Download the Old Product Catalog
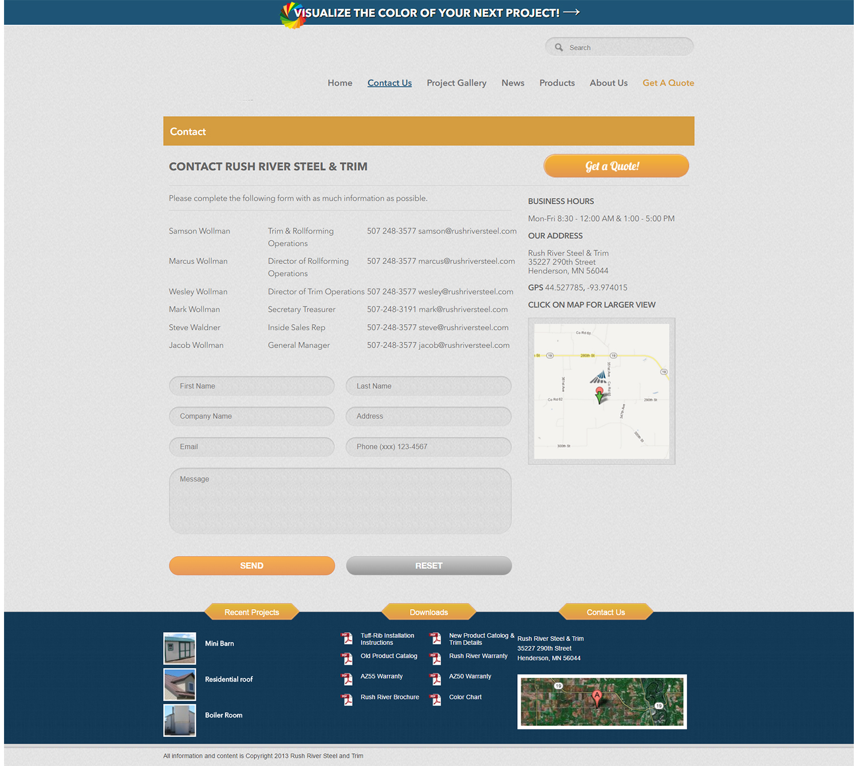 pyautogui.click(x=389, y=656)
